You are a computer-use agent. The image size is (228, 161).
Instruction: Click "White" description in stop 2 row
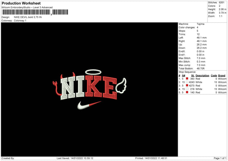click(199, 82)
